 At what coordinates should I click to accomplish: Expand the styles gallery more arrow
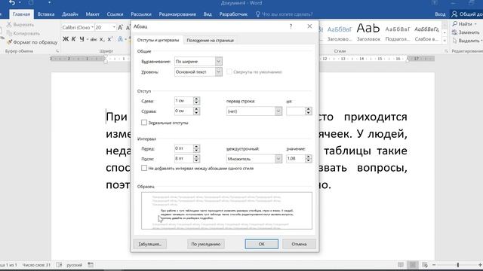coord(445,41)
